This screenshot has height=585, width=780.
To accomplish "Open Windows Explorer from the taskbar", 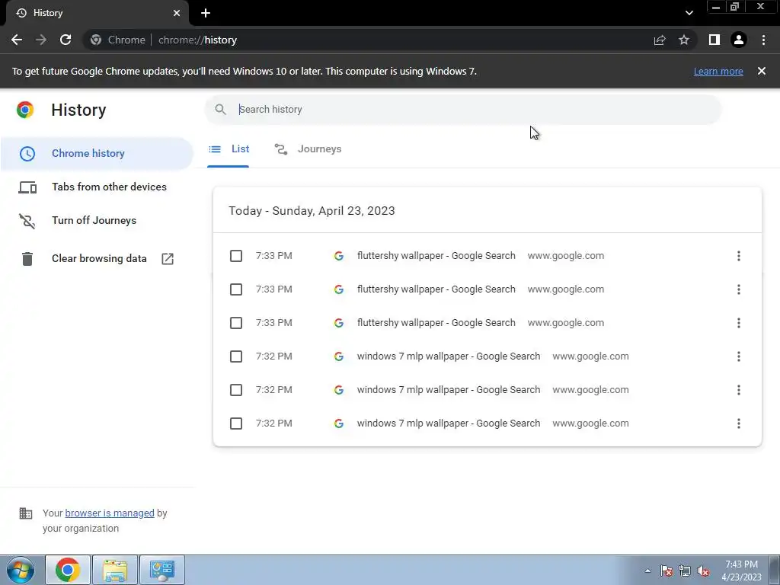I will point(115,570).
